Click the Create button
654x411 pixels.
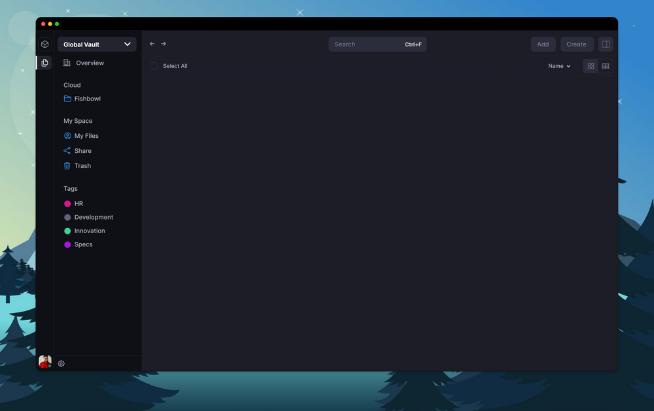coord(577,44)
